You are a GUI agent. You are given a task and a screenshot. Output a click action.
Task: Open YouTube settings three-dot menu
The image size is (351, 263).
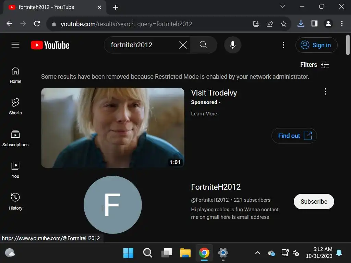point(283,45)
